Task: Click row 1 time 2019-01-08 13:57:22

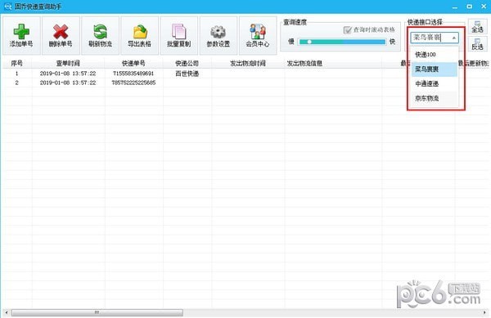Action: [x=68, y=74]
